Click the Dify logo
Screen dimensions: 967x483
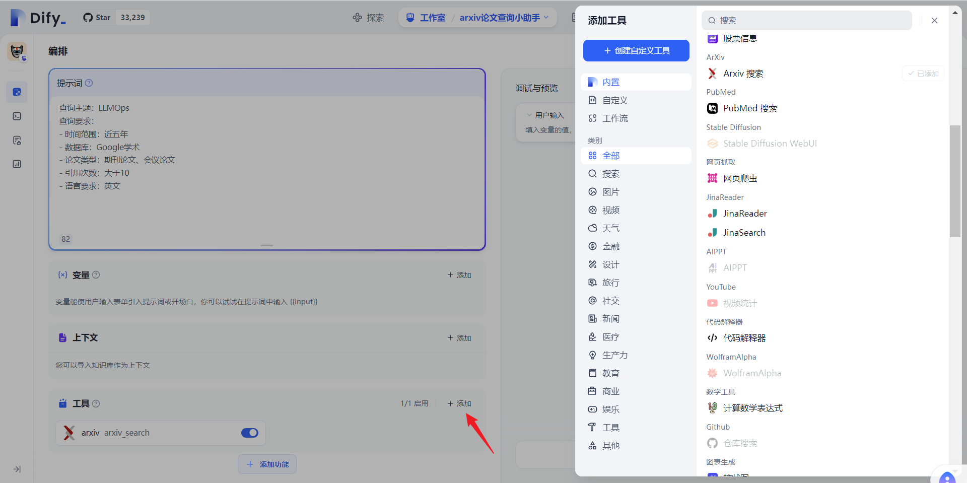pyautogui.click(x=38, y=18)
